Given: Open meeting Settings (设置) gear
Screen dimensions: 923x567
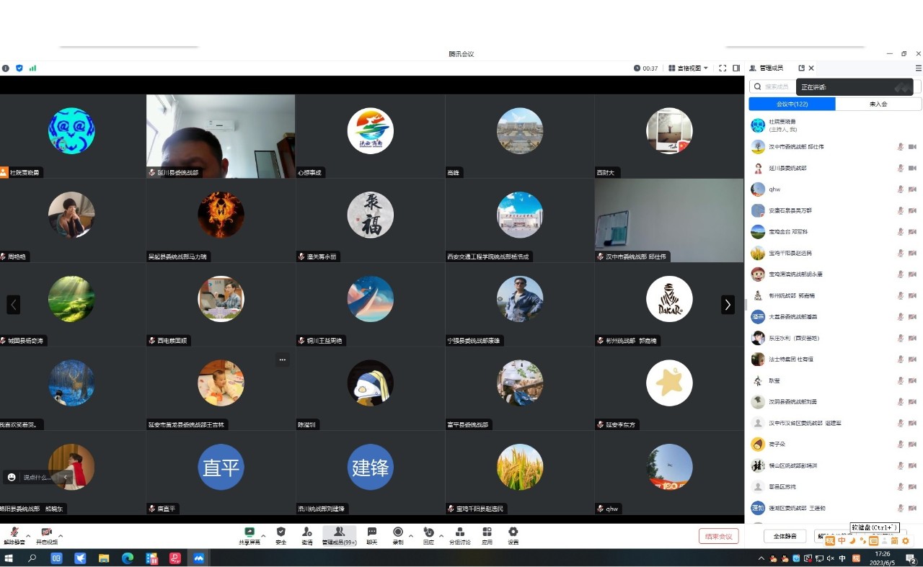Looking at the screenshot, I should click(x=513, y=535).
